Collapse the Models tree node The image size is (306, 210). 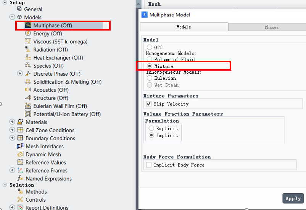(x=12, y=17)
